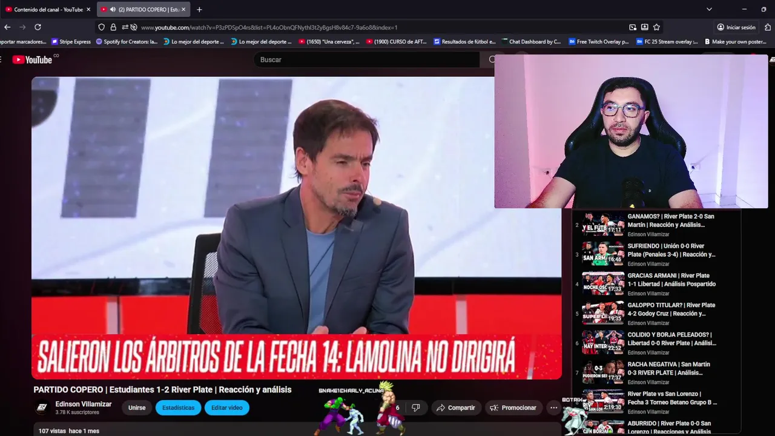Open the 'Make your own poster' bookmark
The height and width of the screenshot is (436, 775).
point(734,42)
